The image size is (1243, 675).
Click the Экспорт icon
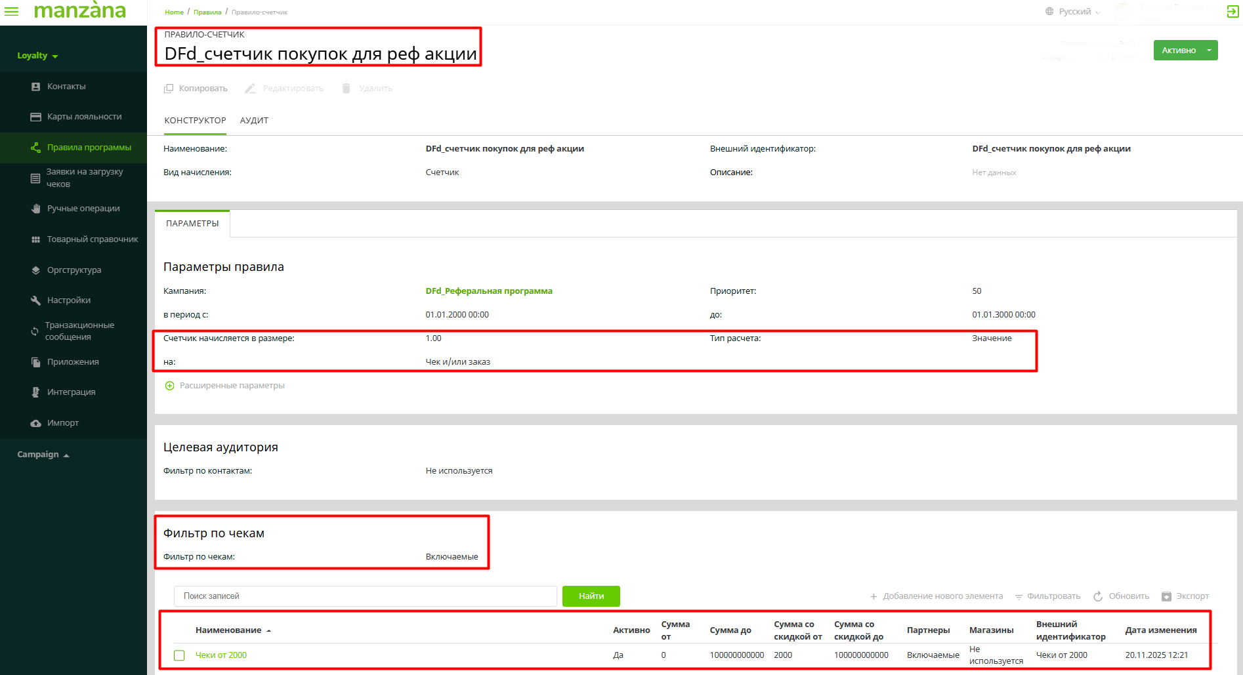click(x=1166, y=596)
